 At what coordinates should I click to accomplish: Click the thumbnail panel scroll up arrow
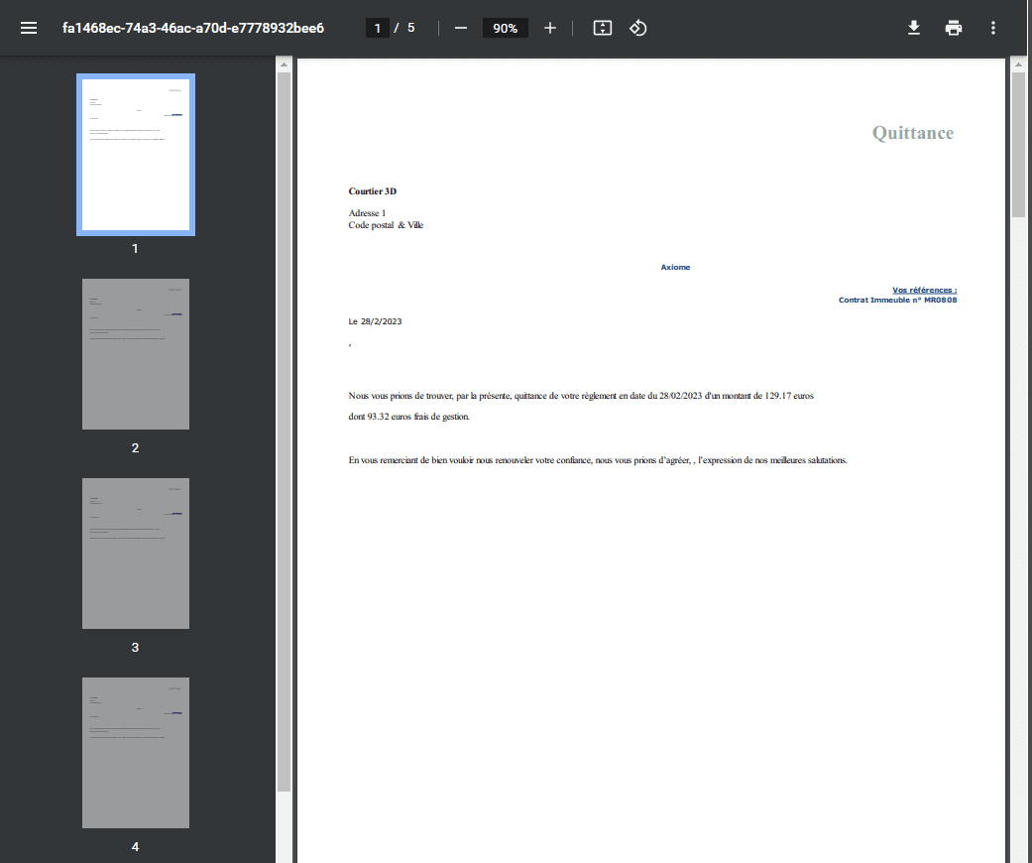coord(284,65)
